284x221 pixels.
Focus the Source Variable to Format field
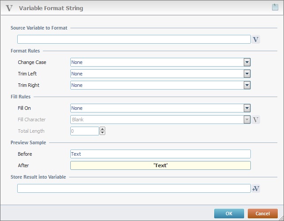click(x=134, y=39)
